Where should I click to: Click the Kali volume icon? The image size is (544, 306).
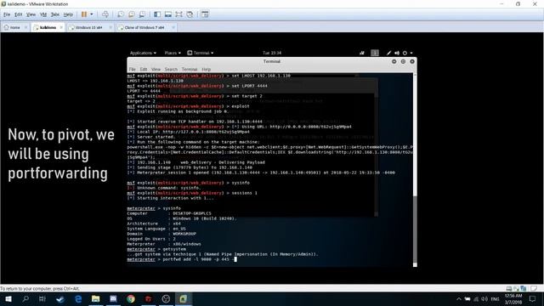coord(397,53)
